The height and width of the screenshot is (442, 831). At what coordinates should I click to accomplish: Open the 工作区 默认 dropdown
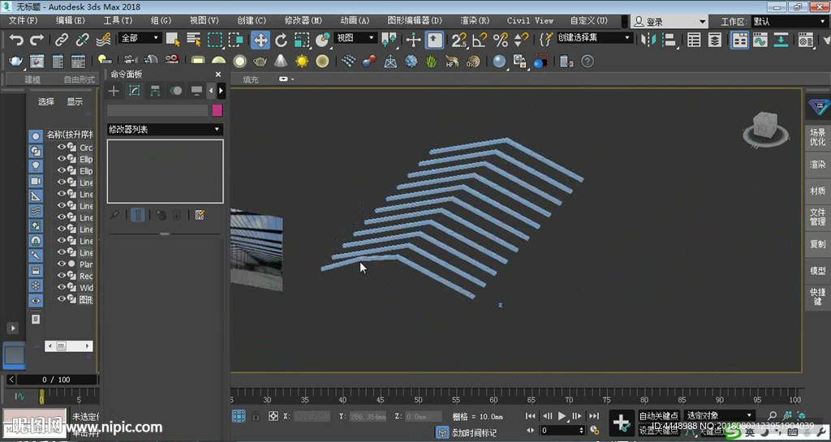pos(789,22)
